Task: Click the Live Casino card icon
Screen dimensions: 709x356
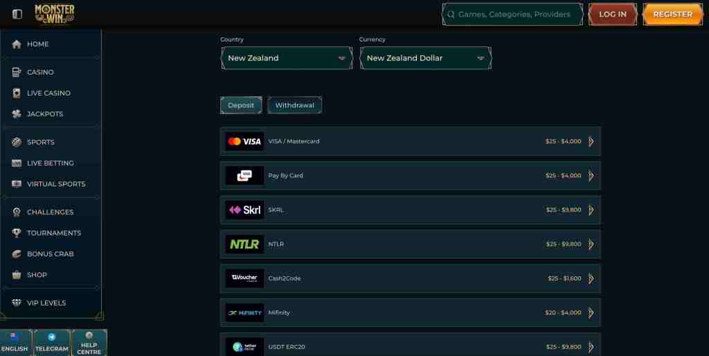Action: coord(17,93)
